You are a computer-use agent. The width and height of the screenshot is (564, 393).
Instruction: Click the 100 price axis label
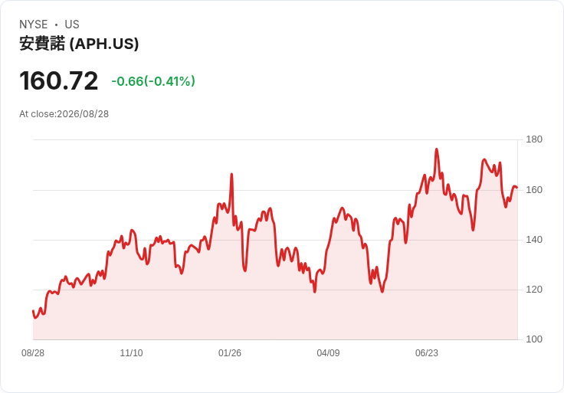(534, 339)
